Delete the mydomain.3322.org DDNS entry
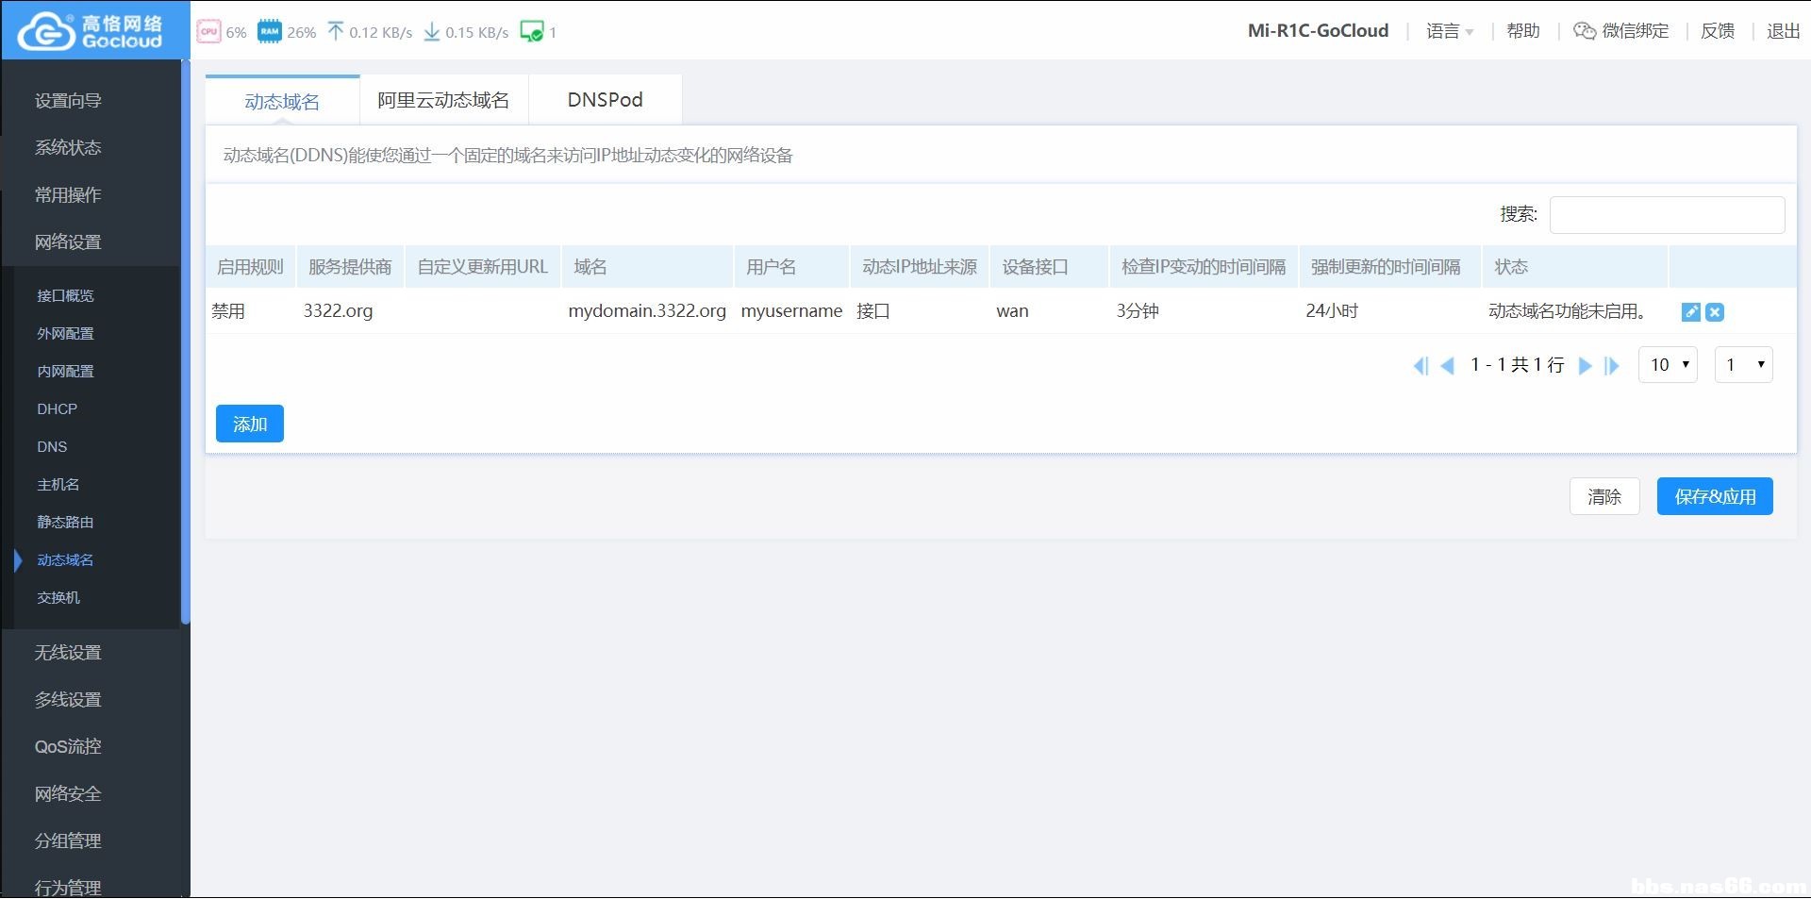The image size is (1811, 899). pyautogui.click(x=1715, y=312)
